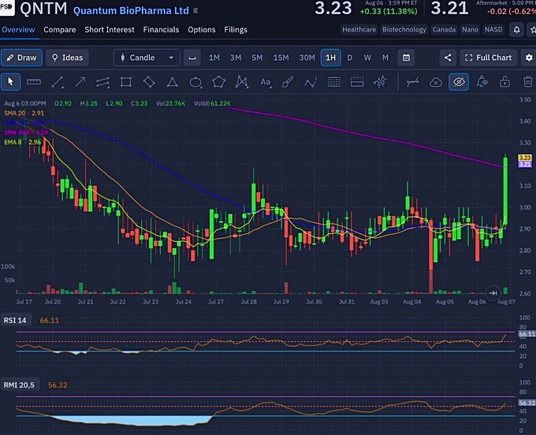This screenshot has width=536, height=435.
Task: Select the cursor pointer tool
Action: point(10,82)
